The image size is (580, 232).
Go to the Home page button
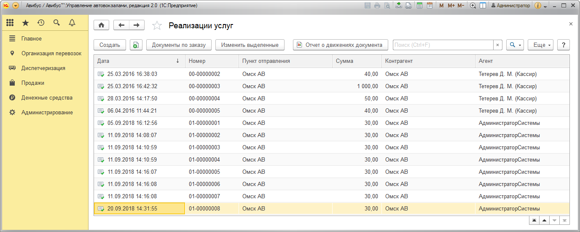101,25
